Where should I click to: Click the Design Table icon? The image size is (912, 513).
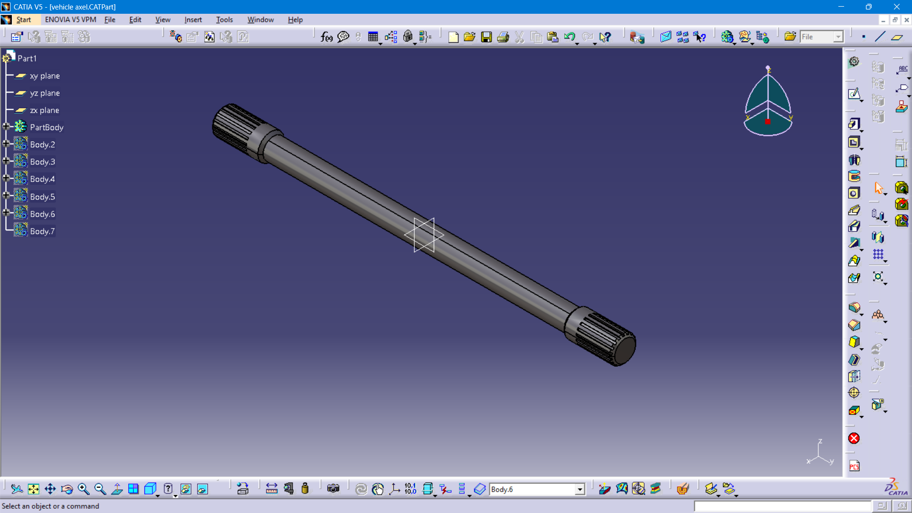pyautogui.click(x=373, y=37)
